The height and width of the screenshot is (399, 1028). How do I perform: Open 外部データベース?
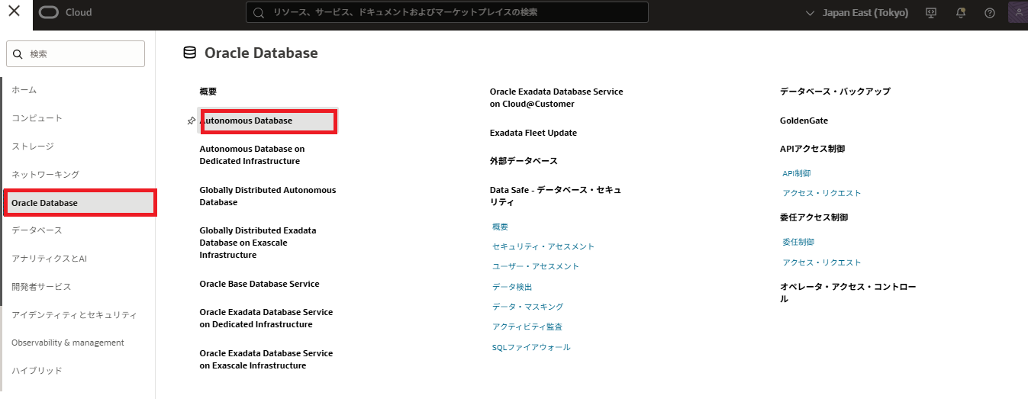(x=524, y=161)
